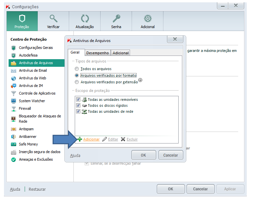258x203 pixels.
Task: Click the Adicionar link
Action: [x=91, y=139]
